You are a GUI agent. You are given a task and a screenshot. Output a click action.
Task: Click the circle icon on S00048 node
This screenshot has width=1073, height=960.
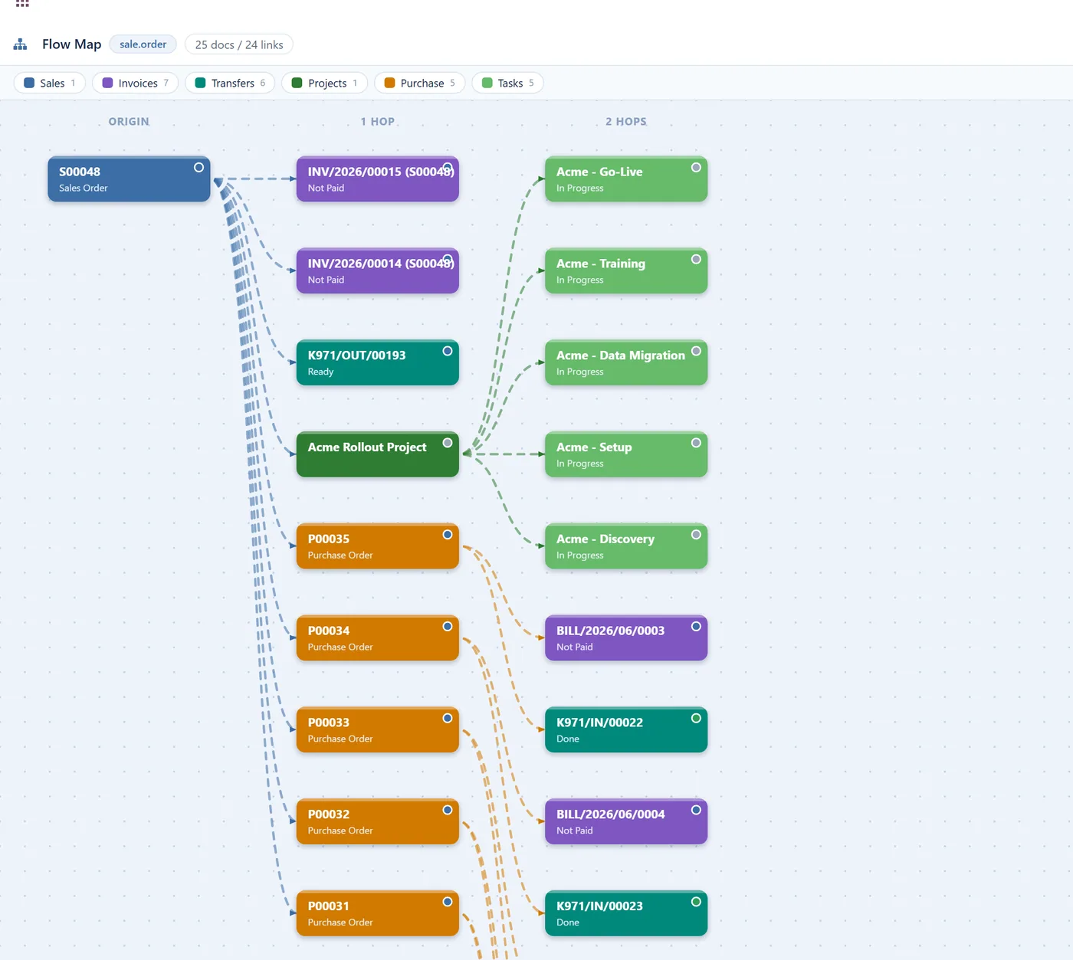click(x=199, y=167)
